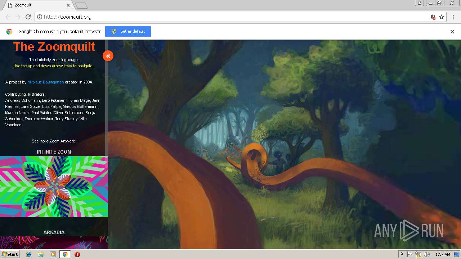Close the Zoomquilt tab
The height and width of the screenshot is (259, 461).
(x=68, y=5)
